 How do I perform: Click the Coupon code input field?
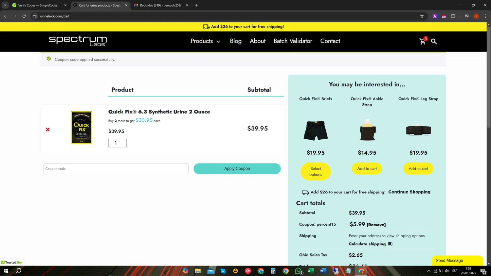(116, 169)
